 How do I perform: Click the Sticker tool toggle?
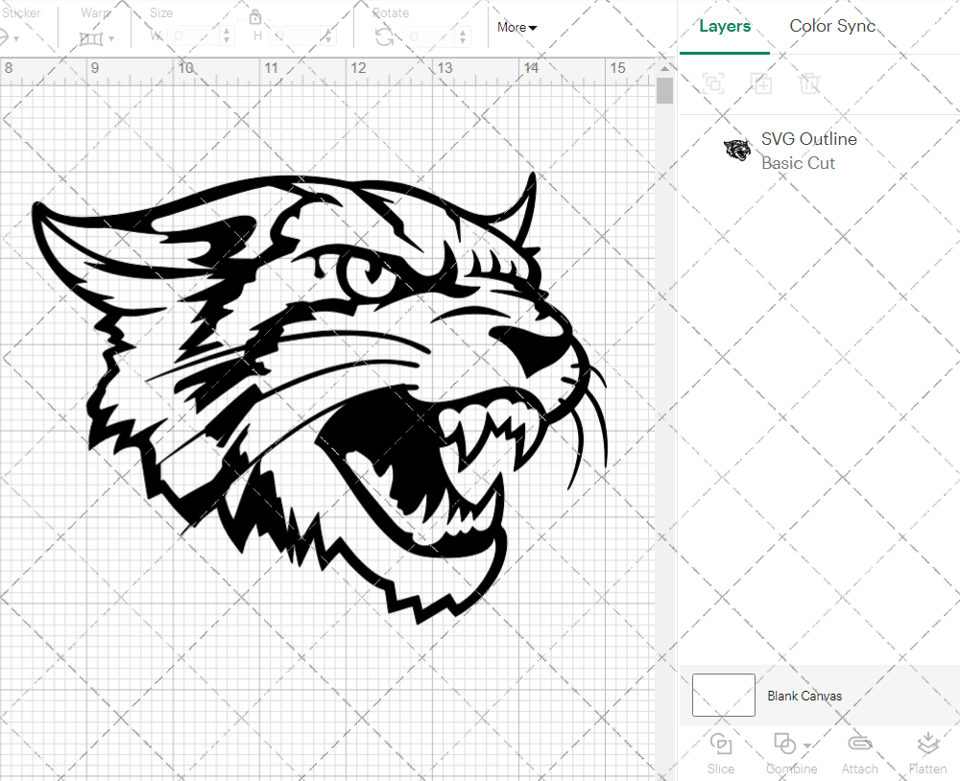[x=8, y=36]
